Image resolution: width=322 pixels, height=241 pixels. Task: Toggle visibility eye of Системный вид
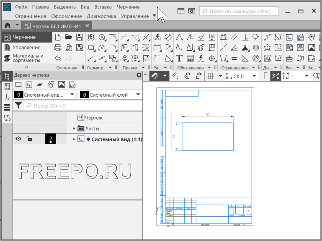18,139
